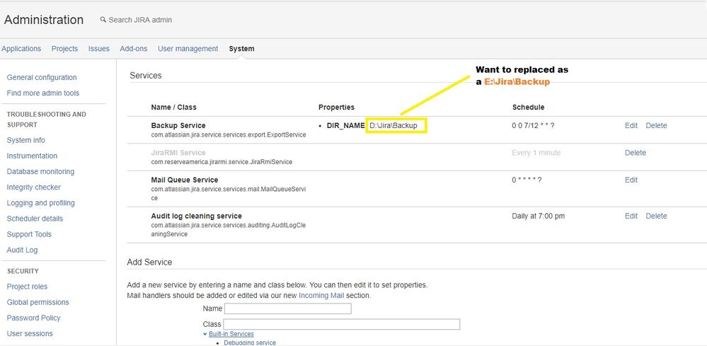Viewport: 707px width, 346px height.
Task: Delete the Audit log cleaning service
Action: tap(656, 217)
